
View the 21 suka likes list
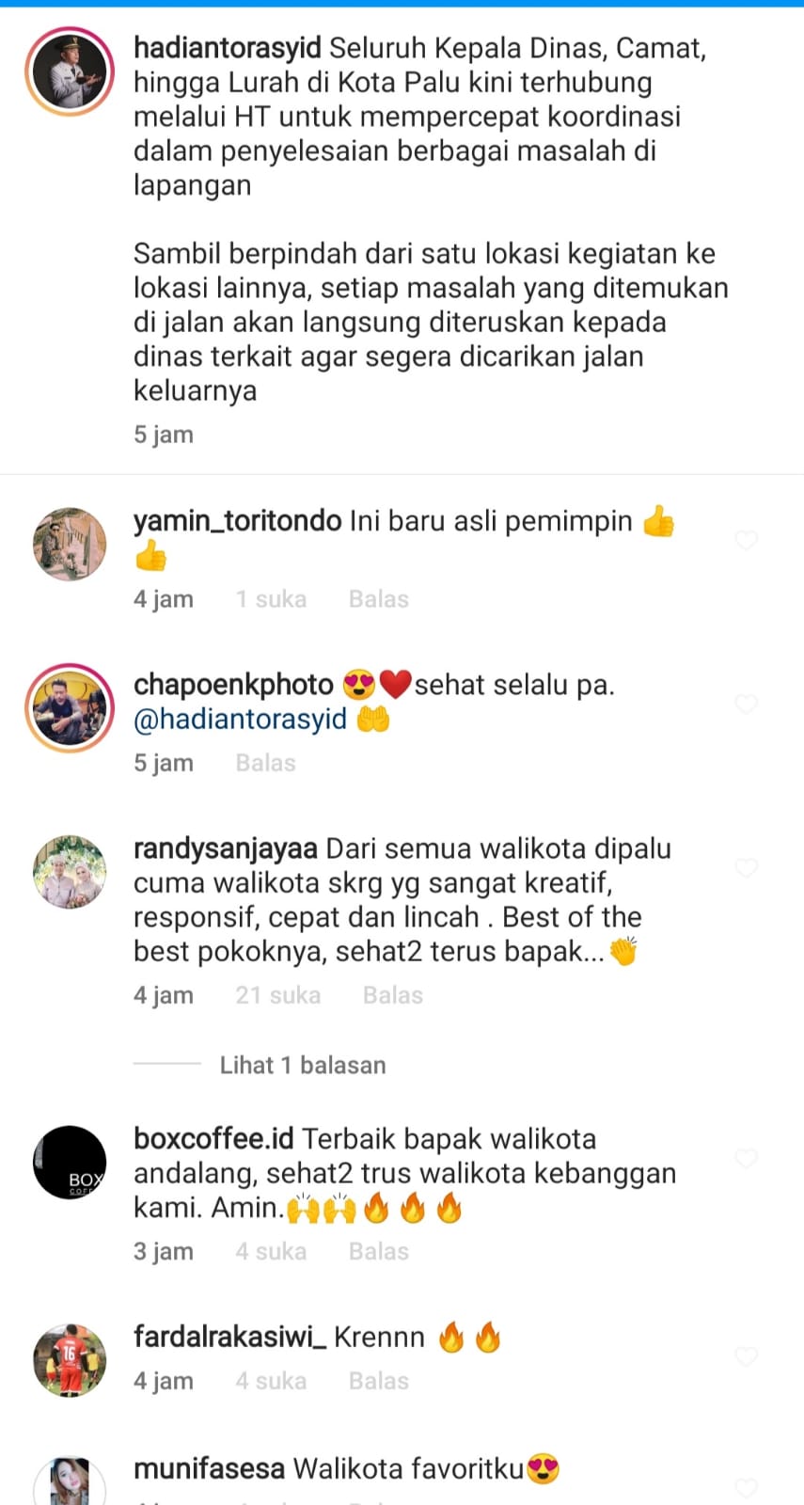[x=278, y=995]
